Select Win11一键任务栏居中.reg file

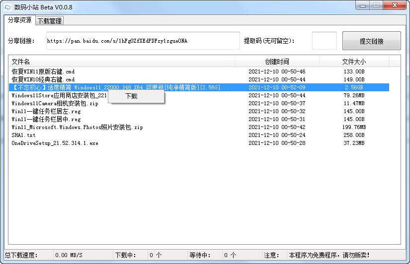click(46, 119)
